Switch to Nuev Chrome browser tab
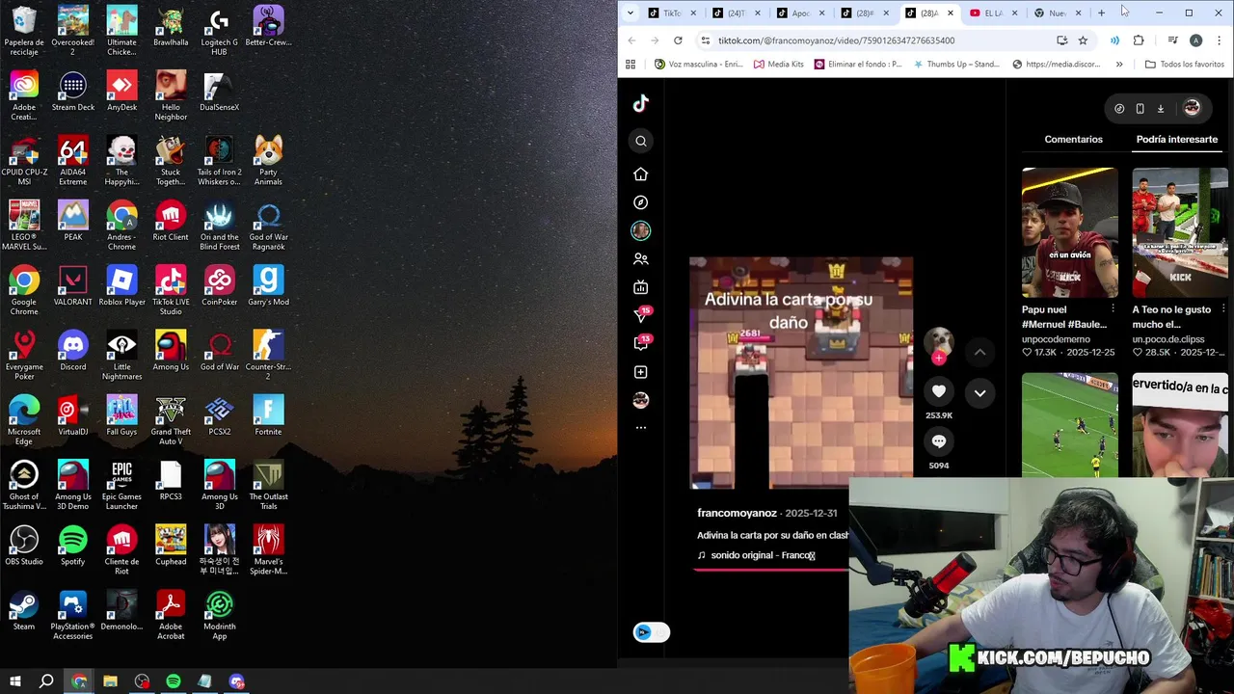Image resolution: width=1234 pixels, height=694 pixels. [1058, 13]
